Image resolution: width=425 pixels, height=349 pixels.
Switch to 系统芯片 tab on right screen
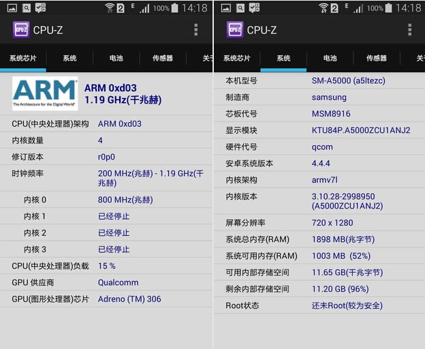237,58
